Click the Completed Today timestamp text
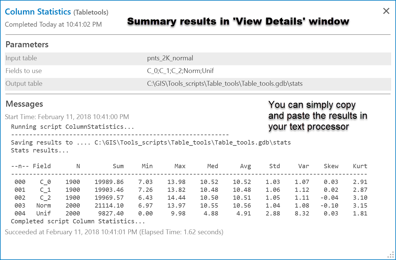The image size is (396, 260). (53, 25)
